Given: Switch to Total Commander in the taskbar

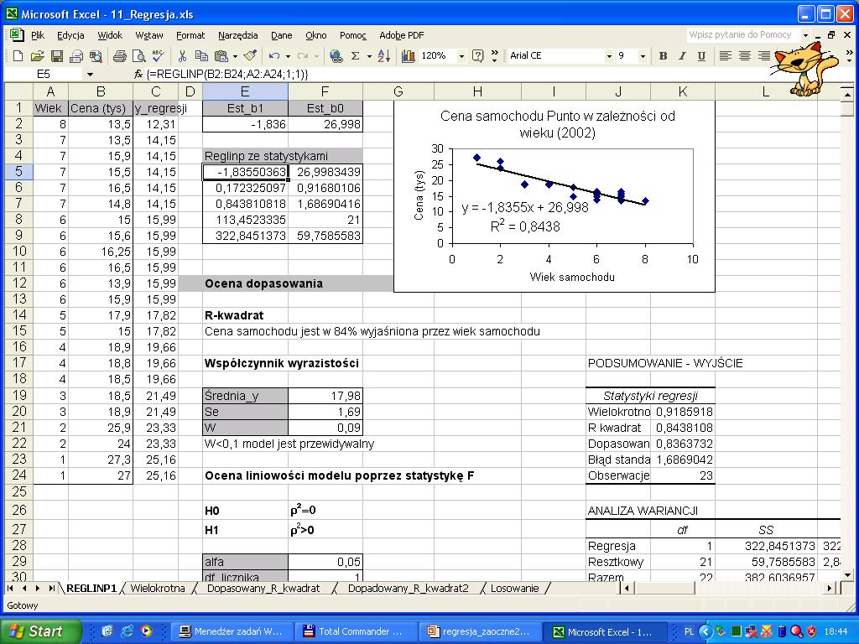Looking at the screenshot, I should 356,631.
